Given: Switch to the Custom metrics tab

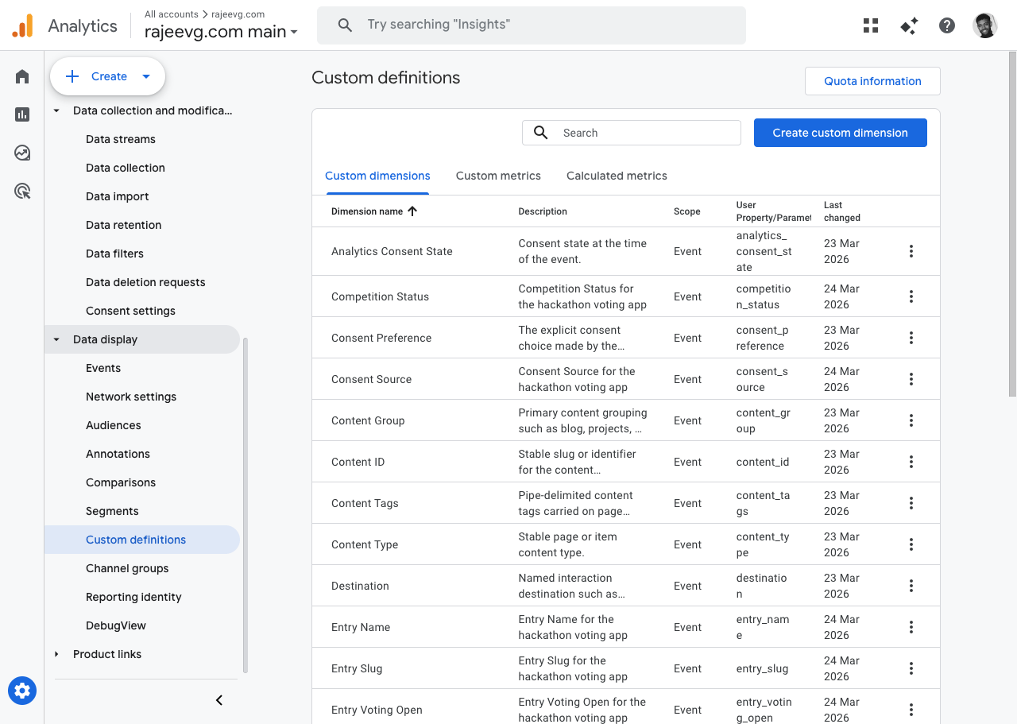Looking at the screenshot, I should tap(498, 176).
